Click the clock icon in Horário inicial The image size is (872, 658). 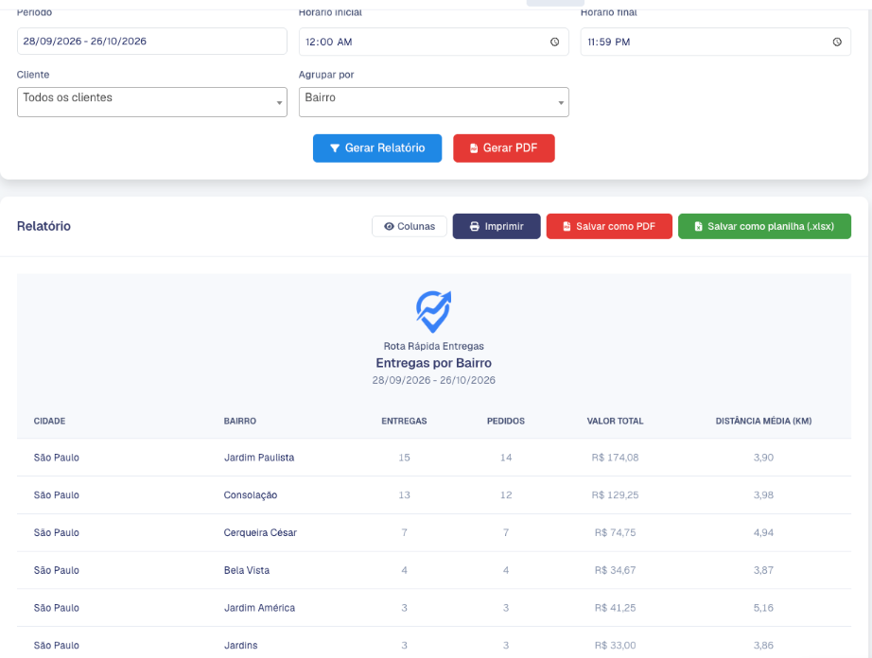[x=554, y=42]
